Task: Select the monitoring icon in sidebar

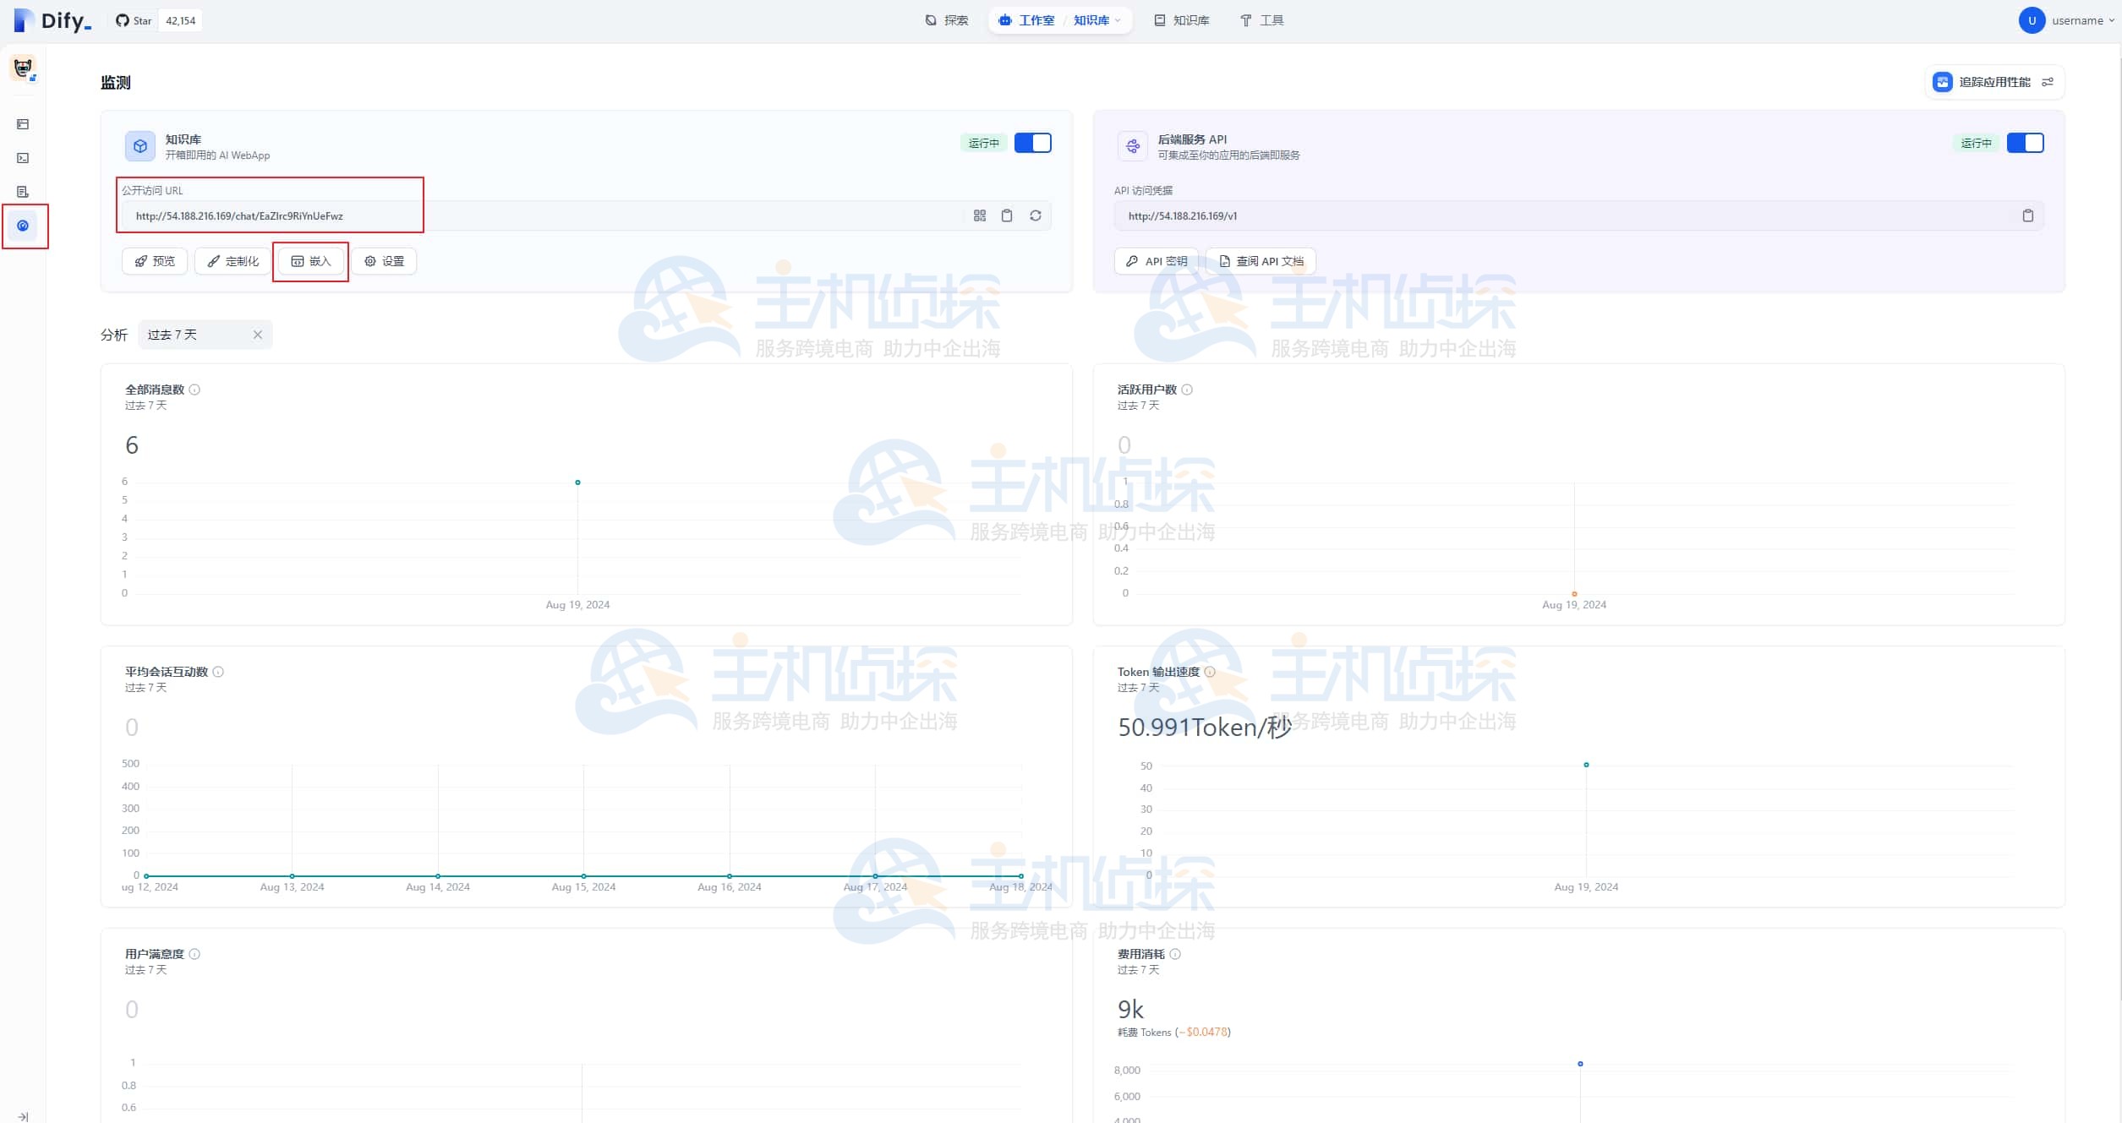Action: (x=23, y=226)
